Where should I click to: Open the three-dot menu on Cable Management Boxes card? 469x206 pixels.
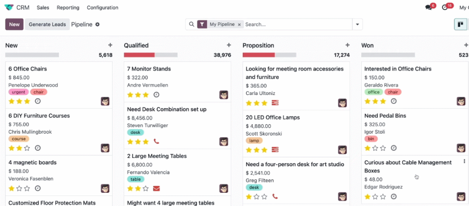464,161
